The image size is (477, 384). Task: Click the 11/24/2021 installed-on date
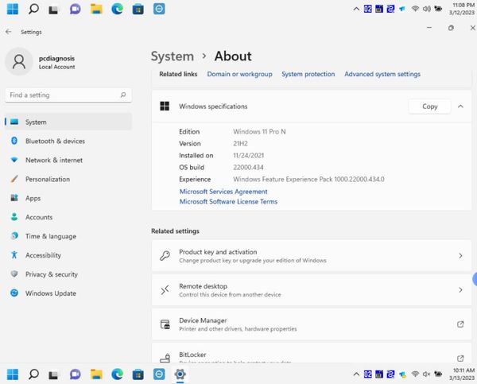[249, 156]
